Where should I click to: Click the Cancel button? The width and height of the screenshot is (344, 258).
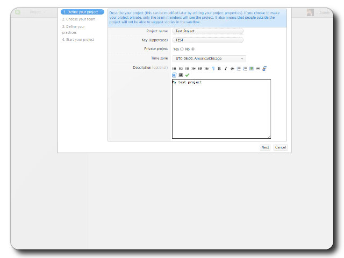281,147
